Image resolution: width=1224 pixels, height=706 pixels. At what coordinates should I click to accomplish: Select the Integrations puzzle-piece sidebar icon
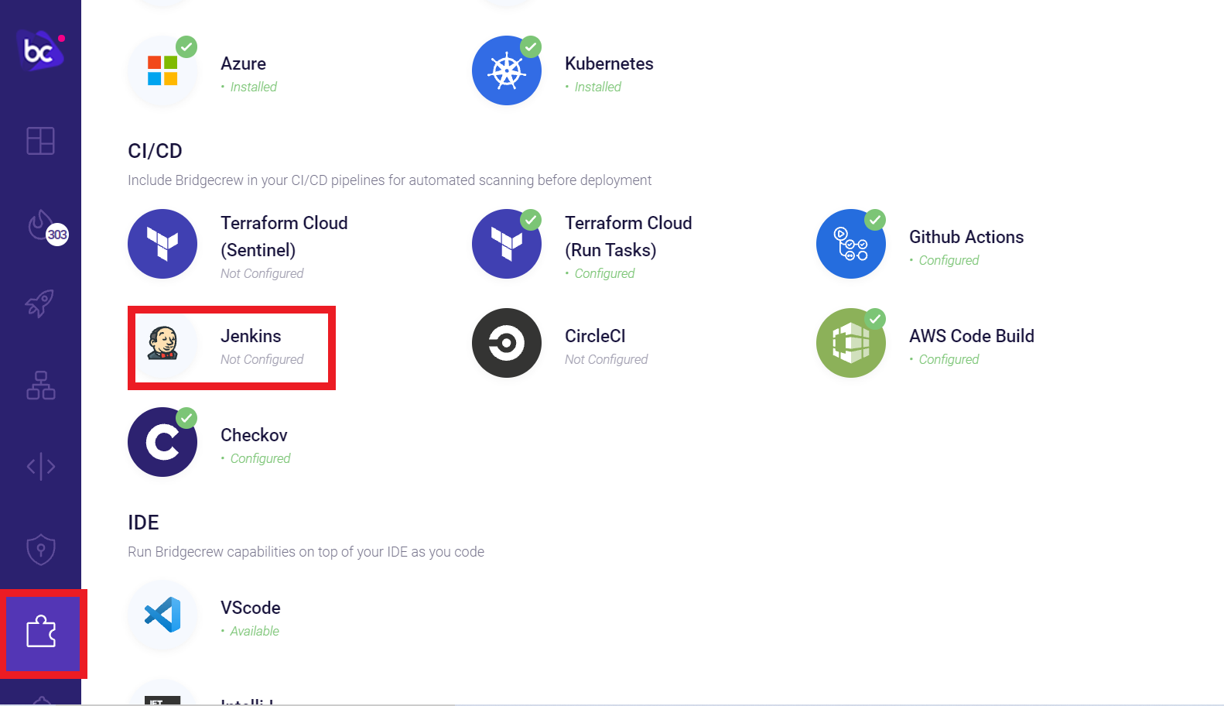pos(43,633)
